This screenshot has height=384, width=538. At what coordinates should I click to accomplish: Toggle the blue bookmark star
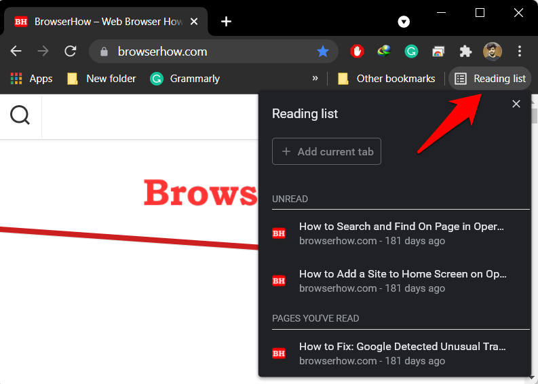pos(322,52)
